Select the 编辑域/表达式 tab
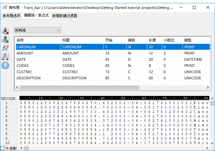The height and width of the screenshot is (151, 215). tap(36, 15)
